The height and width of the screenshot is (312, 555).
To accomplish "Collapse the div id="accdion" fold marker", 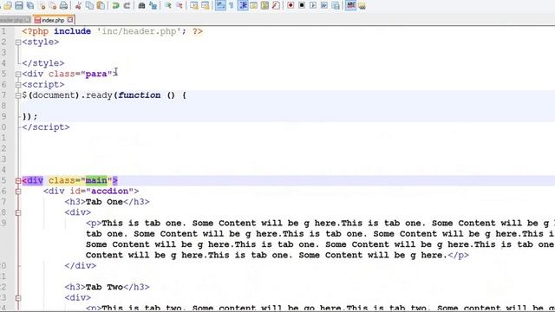I will (18, 192).
